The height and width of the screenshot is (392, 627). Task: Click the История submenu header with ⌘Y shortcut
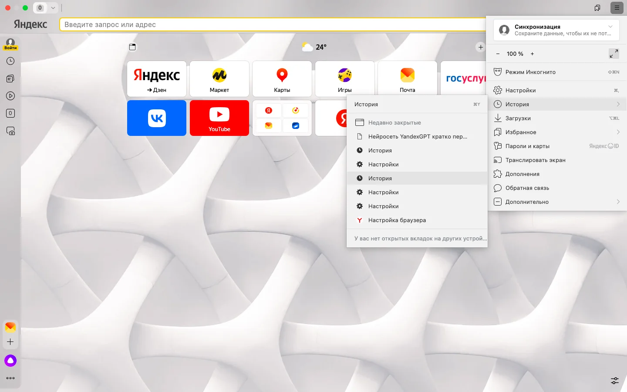pos(417,105)
